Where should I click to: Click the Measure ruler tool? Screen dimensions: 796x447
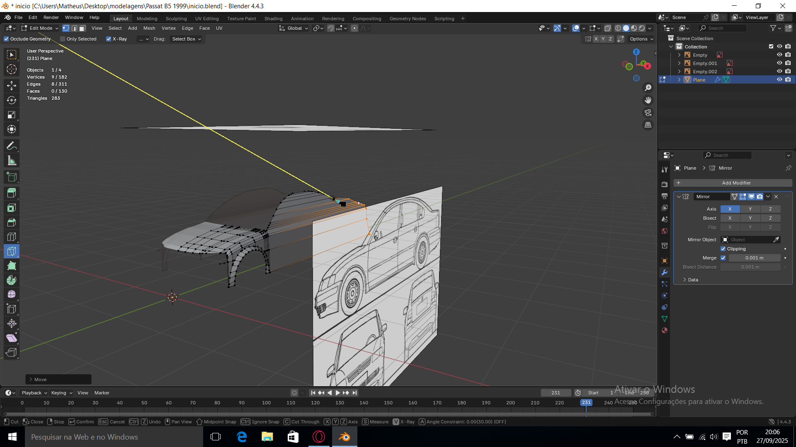[12, 161]
